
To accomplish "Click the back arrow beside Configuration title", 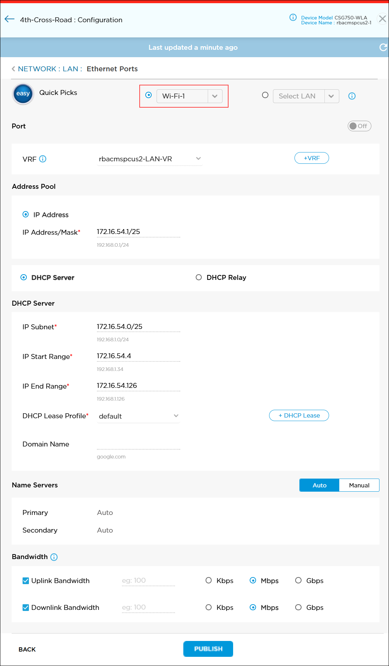I will (10, 19).
